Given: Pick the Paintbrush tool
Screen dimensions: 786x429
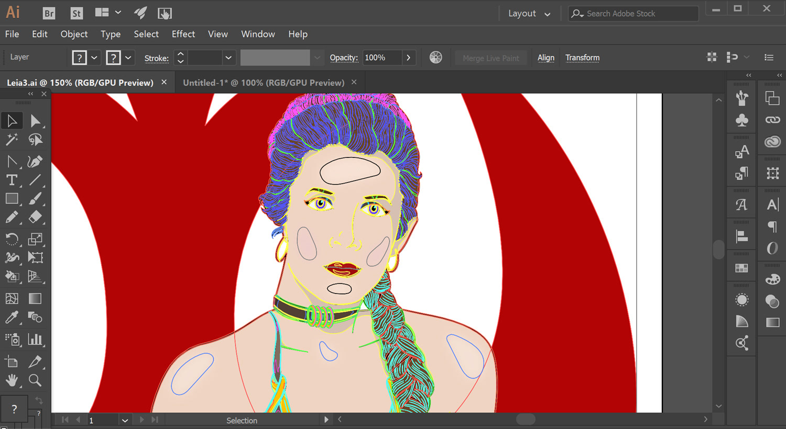Looking at the screenshot, I should [35, 199].
